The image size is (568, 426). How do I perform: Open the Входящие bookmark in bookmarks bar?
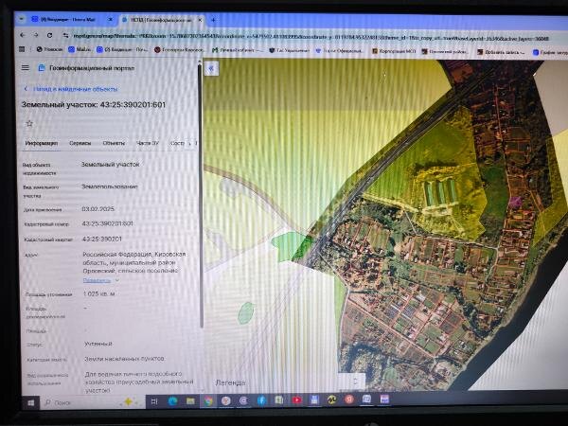point(122,49)
